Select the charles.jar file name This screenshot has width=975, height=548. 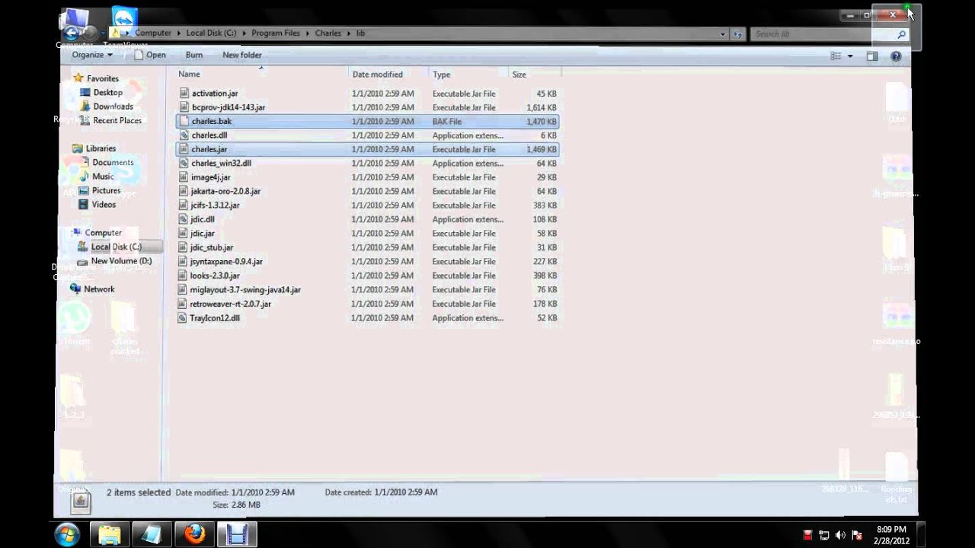(x=209, y=149)
